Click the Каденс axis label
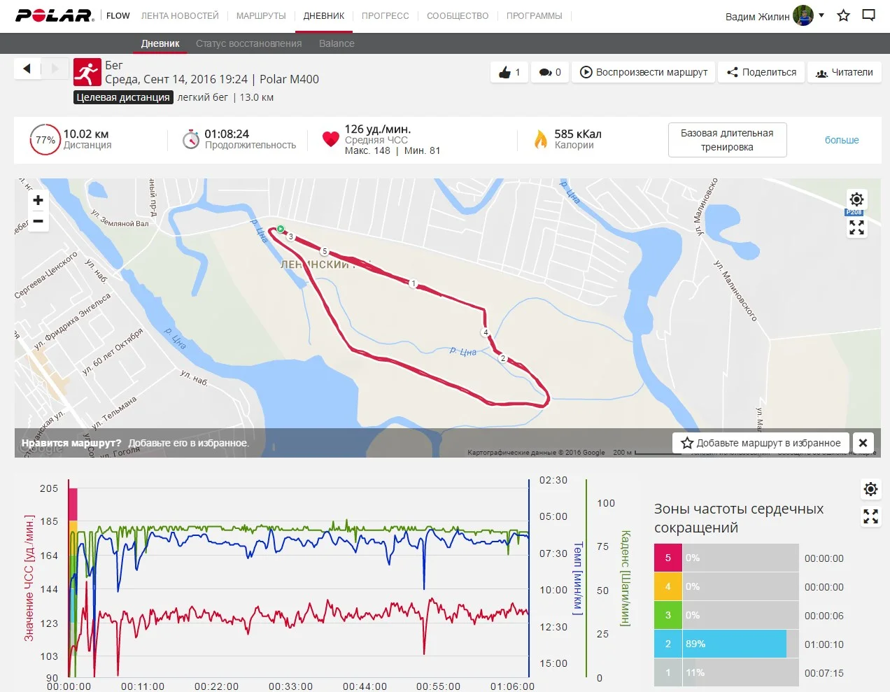The width and height of the screenshot is (890, 692). coord(625,578)
